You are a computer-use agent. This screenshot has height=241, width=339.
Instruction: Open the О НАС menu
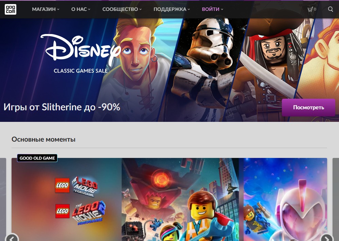[78, 9]
